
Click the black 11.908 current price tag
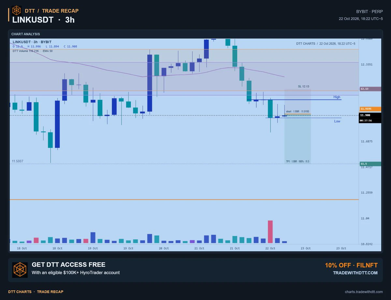[370, 115]
